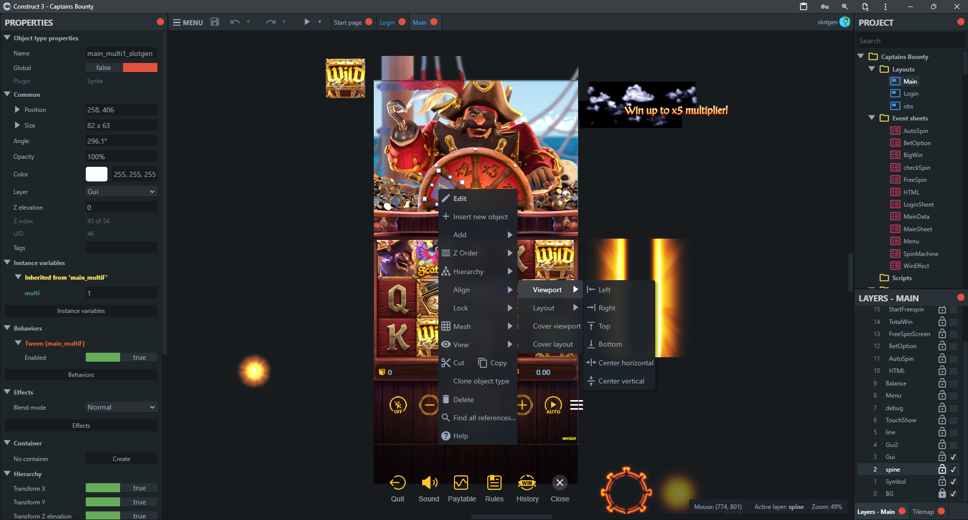Collapse the Event sheets folder
Image resolution: width=968 pixels, height=520 pixels.
pyautogui.click(x=872, y=118)
